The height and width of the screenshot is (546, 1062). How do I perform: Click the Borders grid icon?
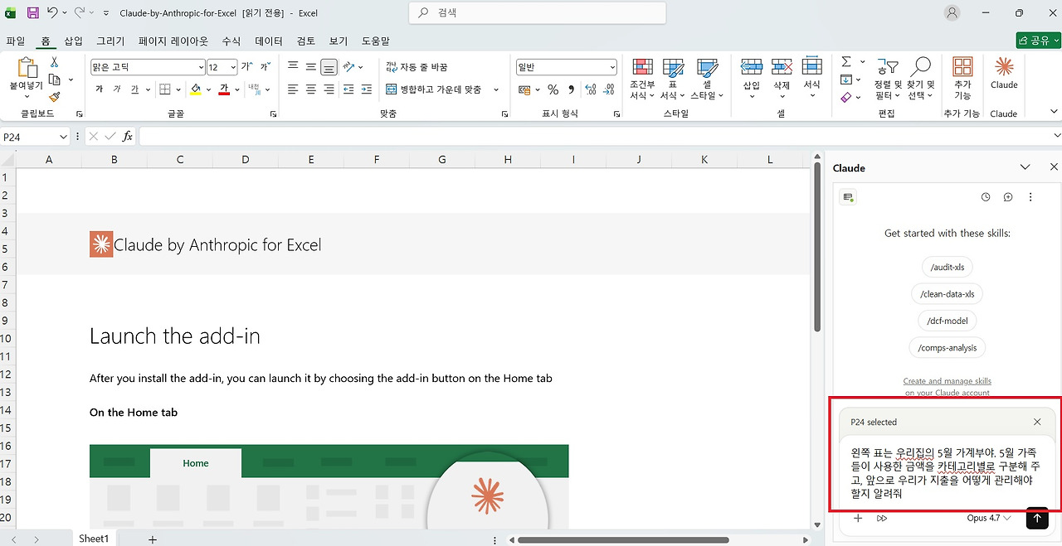[165, 89]
